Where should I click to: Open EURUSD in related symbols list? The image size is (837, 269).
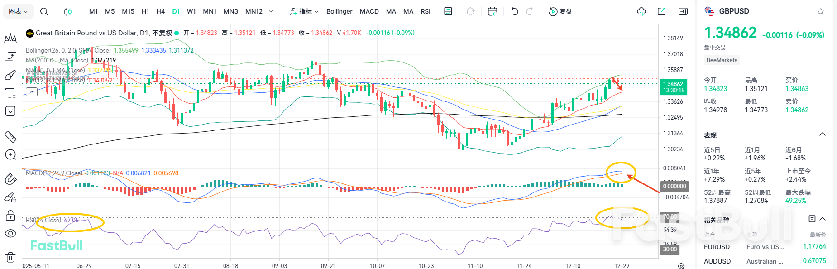(717, 247)
